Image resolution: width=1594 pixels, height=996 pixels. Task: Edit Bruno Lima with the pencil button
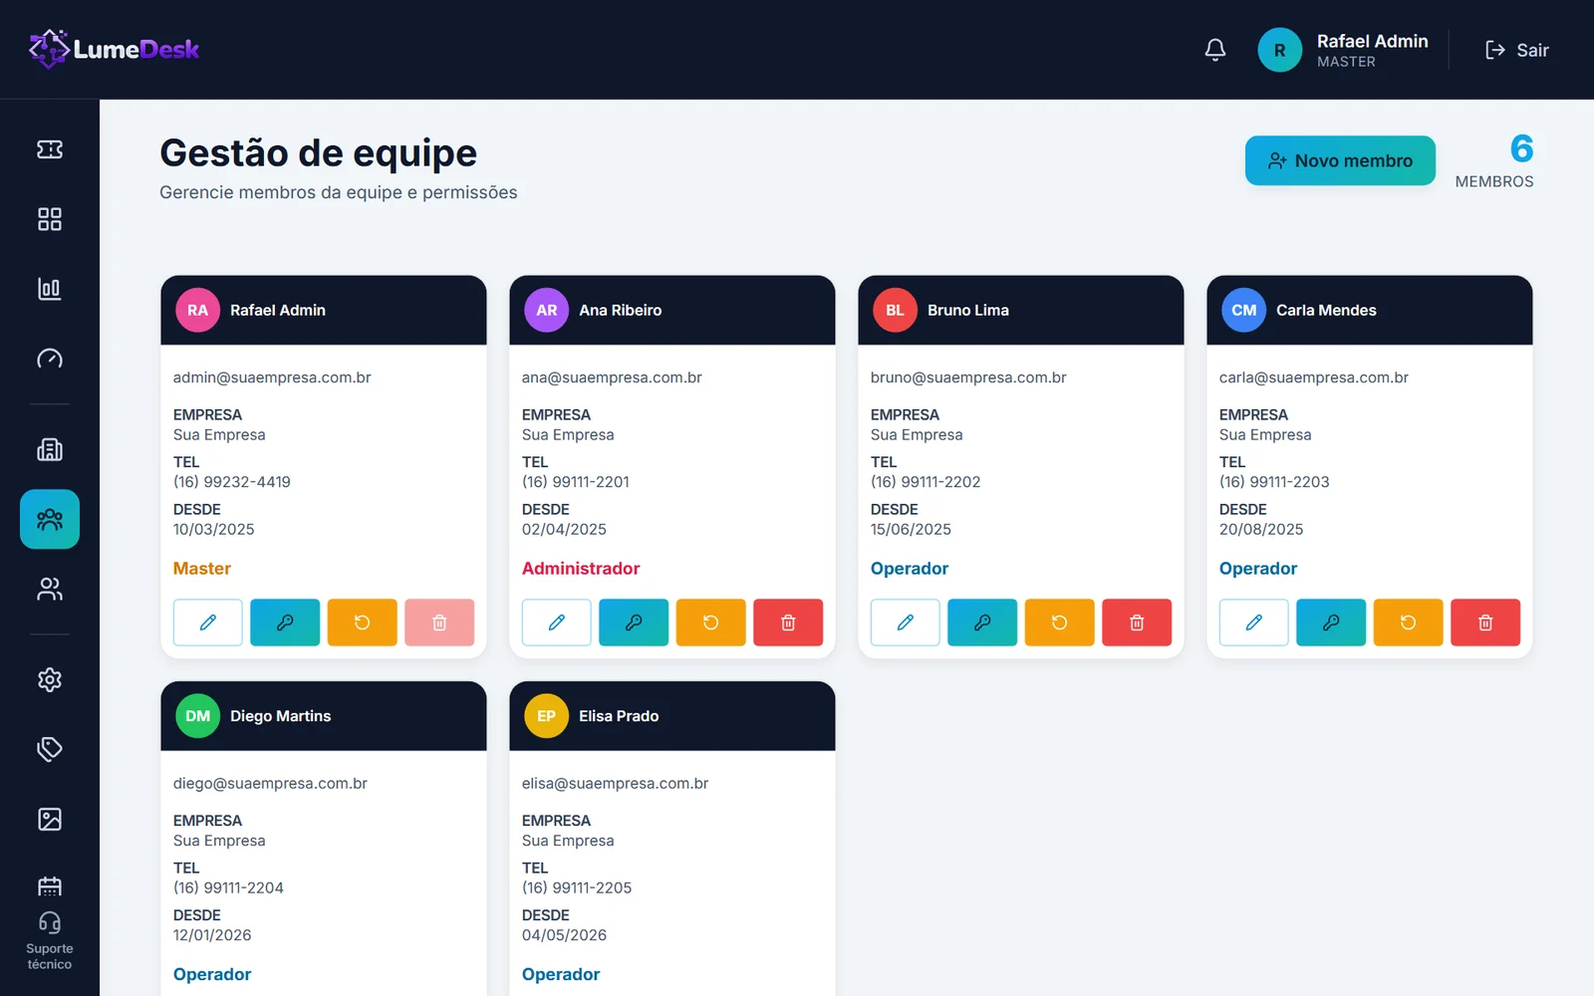pos(906,622)
